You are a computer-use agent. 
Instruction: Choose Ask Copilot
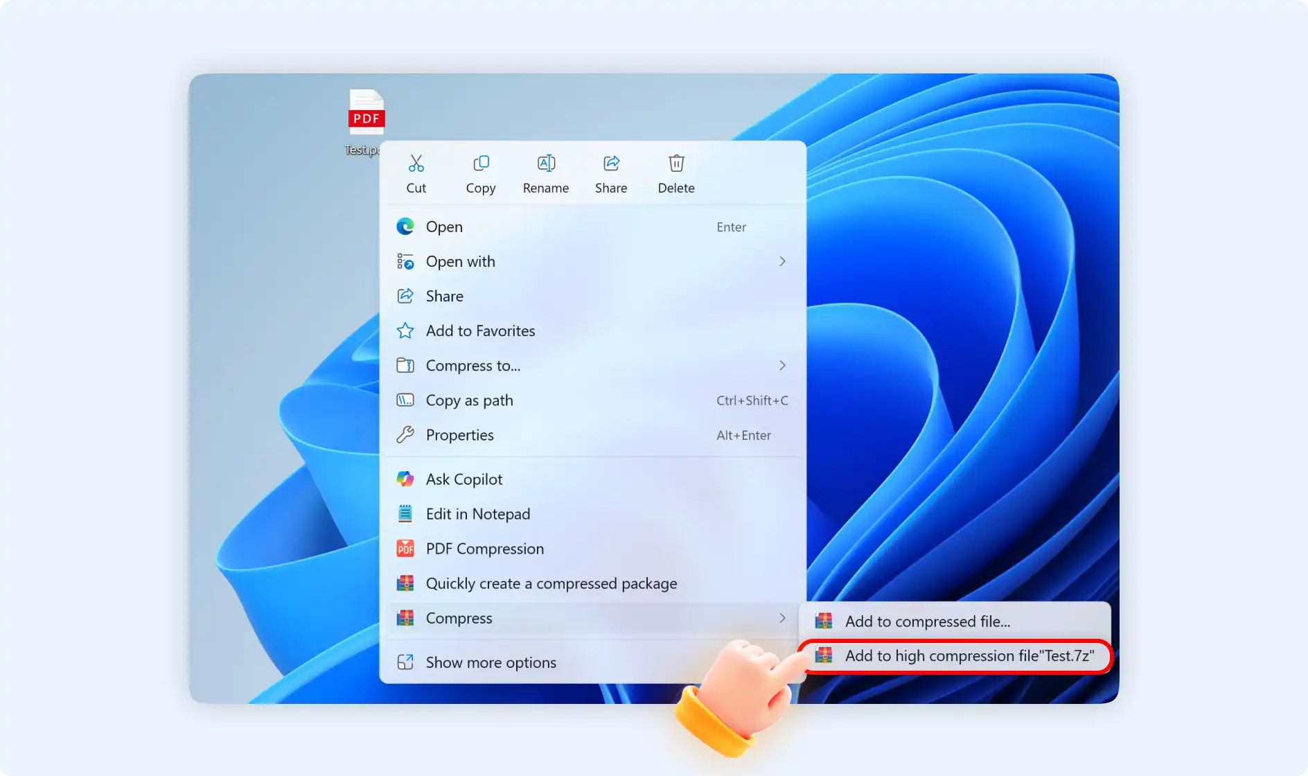point(593,479)
